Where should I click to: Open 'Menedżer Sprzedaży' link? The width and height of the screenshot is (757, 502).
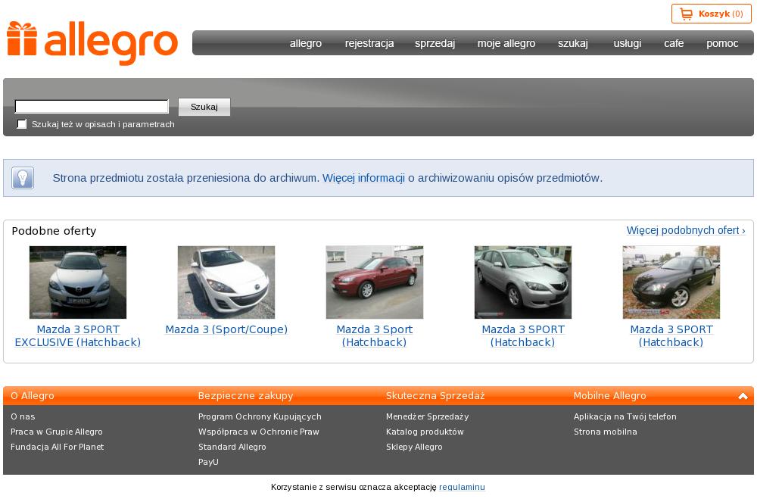coord(427,416)
